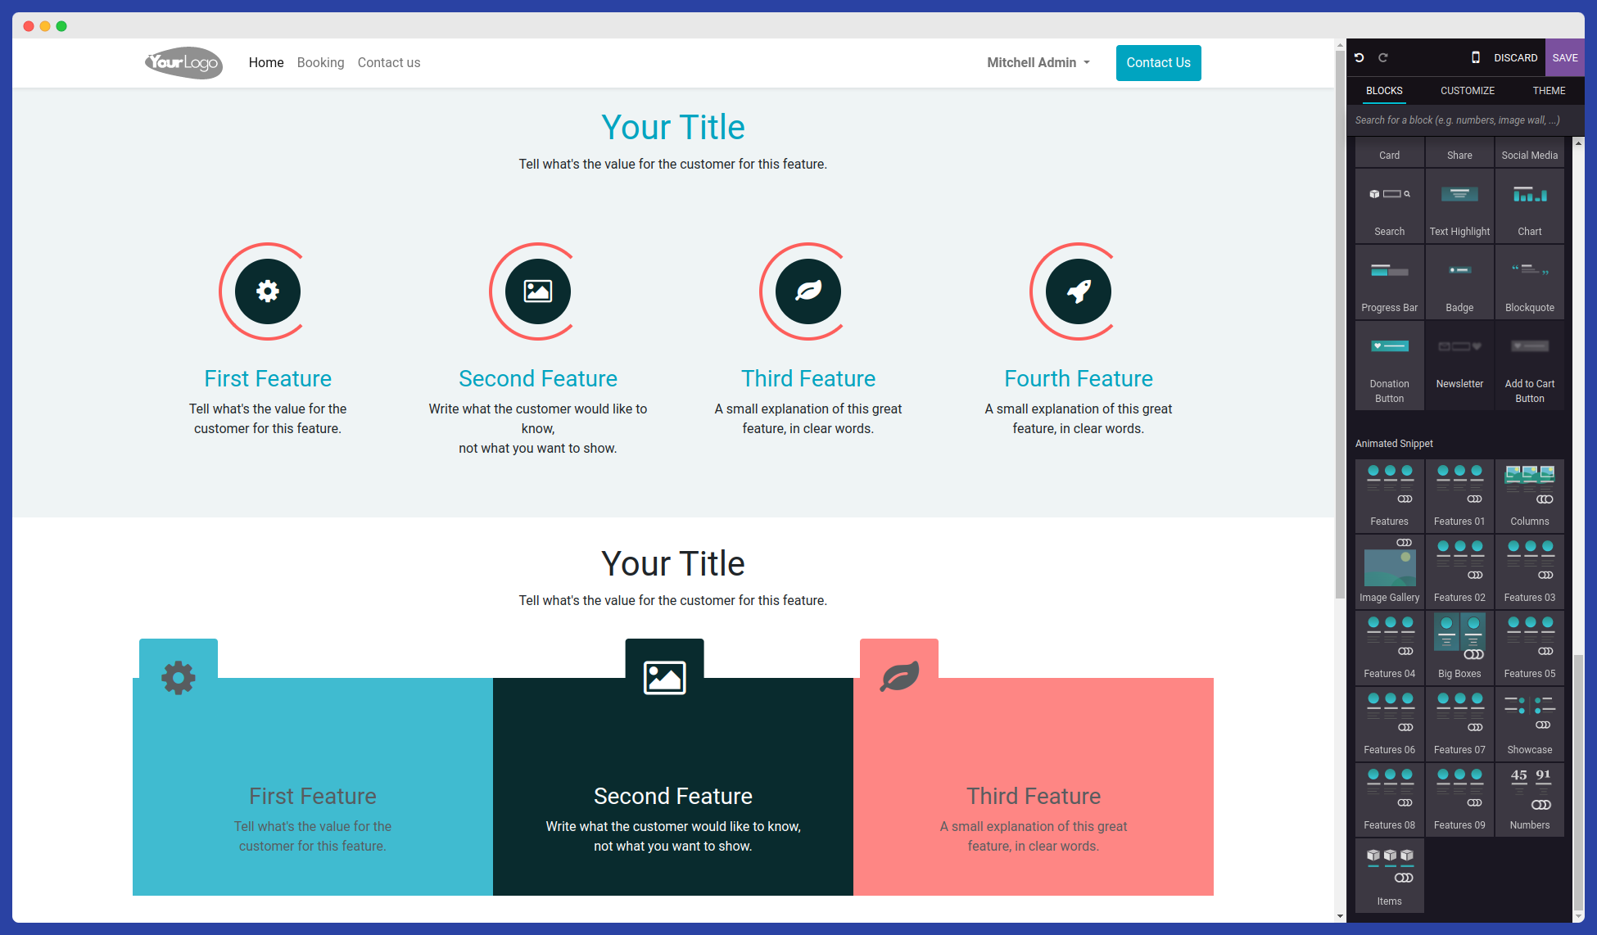Click the teal Contact Us button

coord(1158,63)
